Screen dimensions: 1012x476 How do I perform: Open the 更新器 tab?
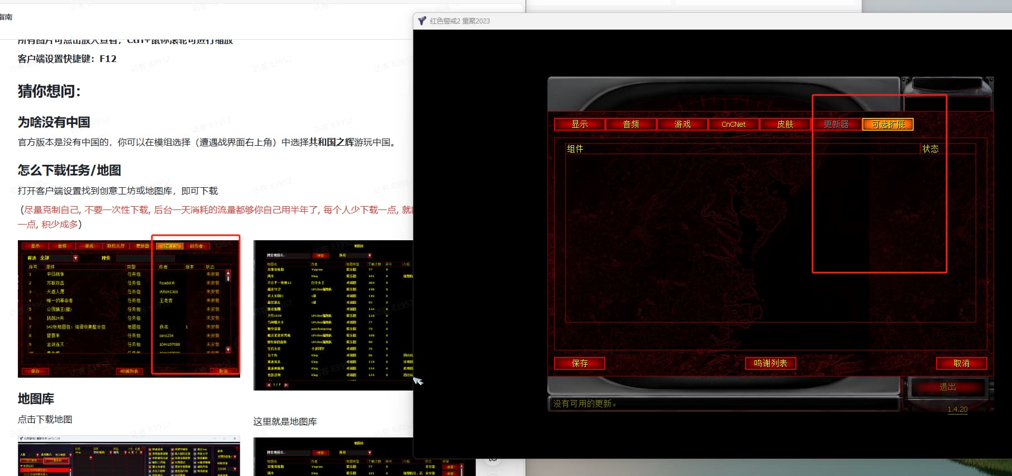point(836,124)
